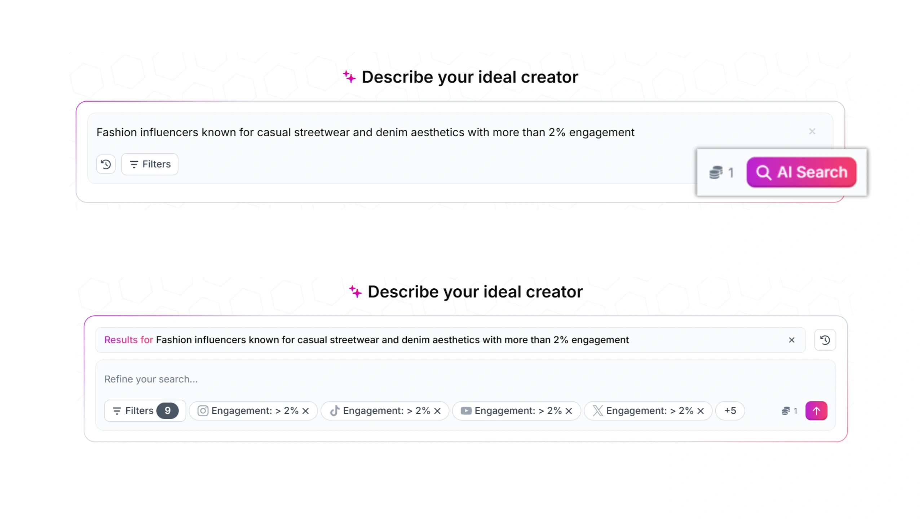923x519 pixels.
Task: Open search history next to results bar
Action: coord(825,340)
